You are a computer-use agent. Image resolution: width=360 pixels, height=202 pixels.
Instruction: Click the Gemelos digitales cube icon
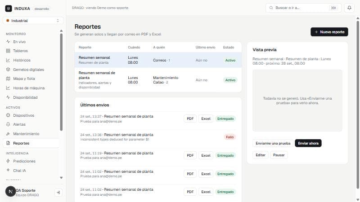coord(8,70)
